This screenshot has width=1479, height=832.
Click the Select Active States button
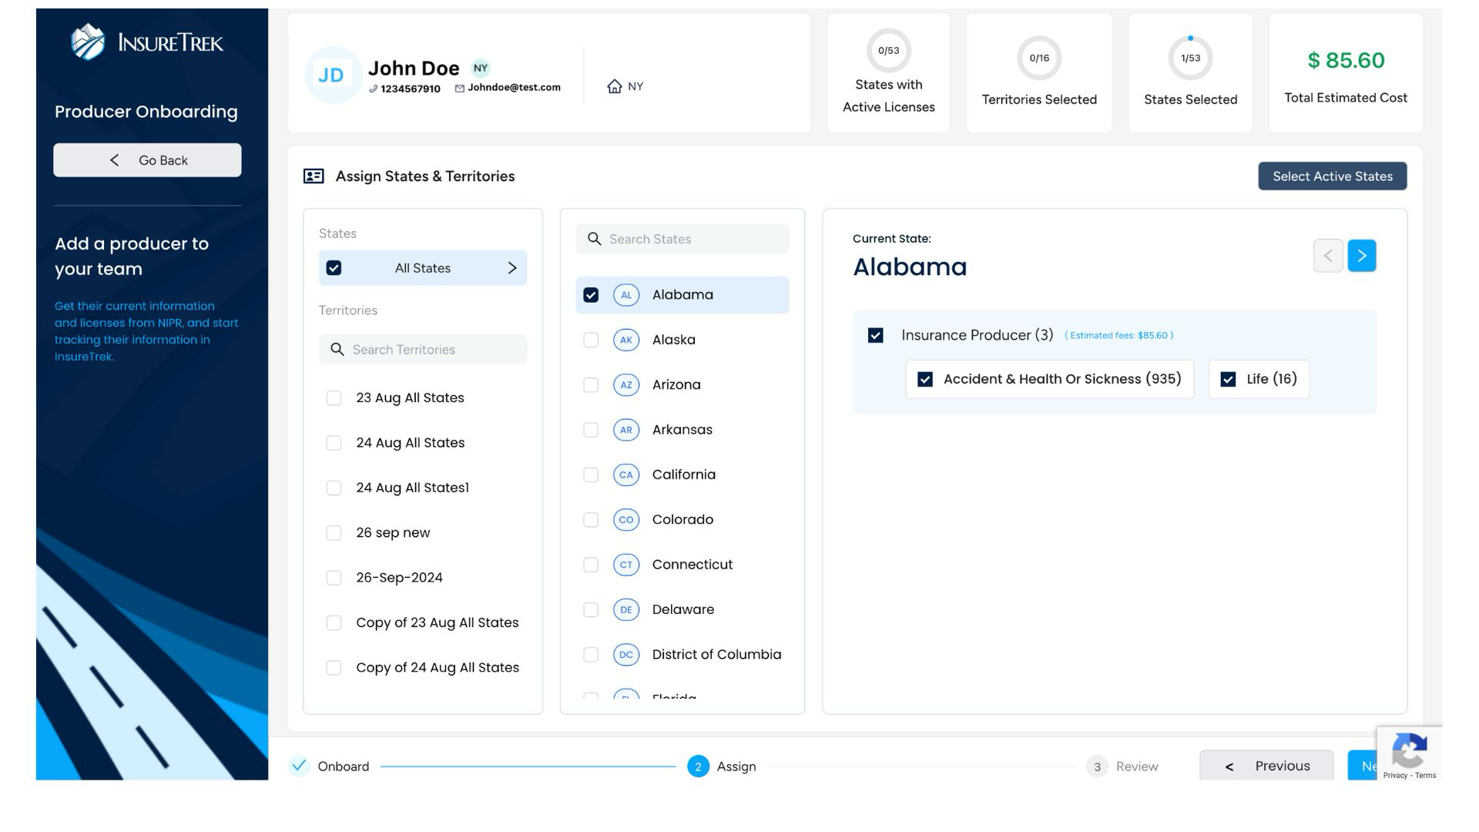click(x=1332, y=176)
